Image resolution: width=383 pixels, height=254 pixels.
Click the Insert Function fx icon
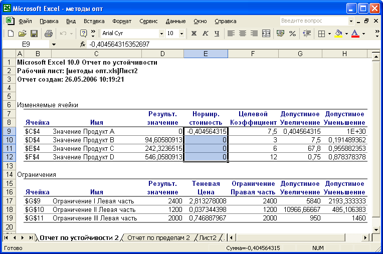(x=83, y=44)
